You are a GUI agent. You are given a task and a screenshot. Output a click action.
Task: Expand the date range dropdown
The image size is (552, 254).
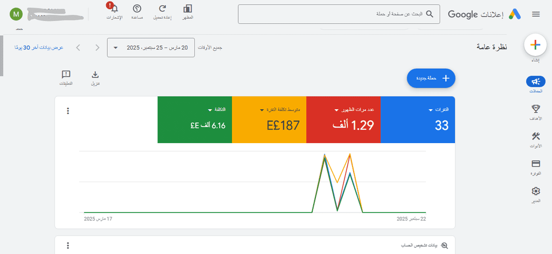click(151, 47)
